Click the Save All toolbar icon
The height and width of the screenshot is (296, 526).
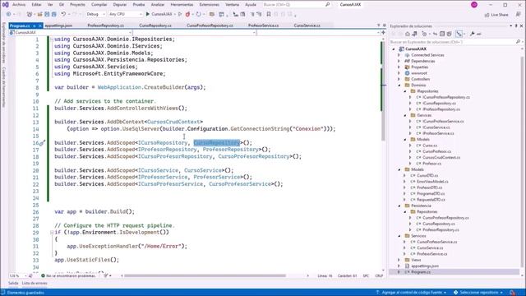(x=53, y=14)
